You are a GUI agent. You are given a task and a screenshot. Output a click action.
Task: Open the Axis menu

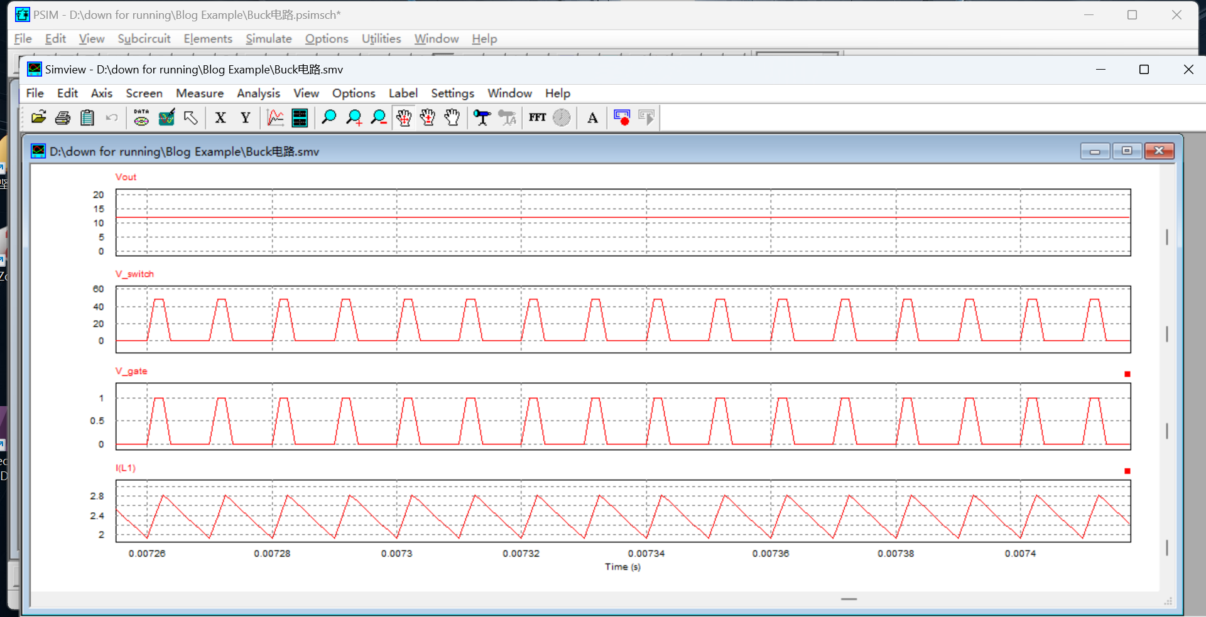pos(101,93)
